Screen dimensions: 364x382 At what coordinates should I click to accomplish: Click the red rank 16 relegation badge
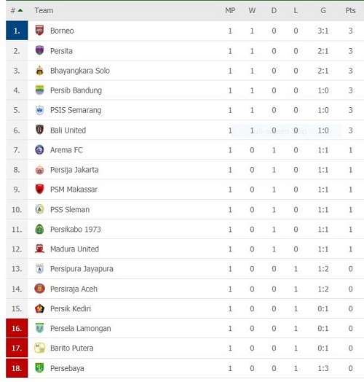pos(17,328)
